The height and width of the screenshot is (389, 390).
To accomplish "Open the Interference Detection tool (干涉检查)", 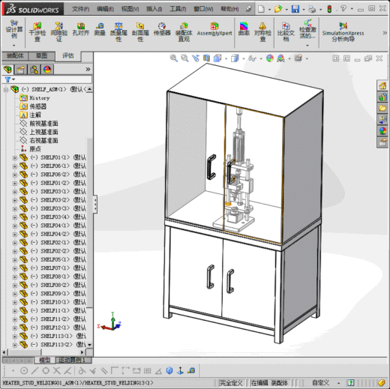I will coord(37,32).
